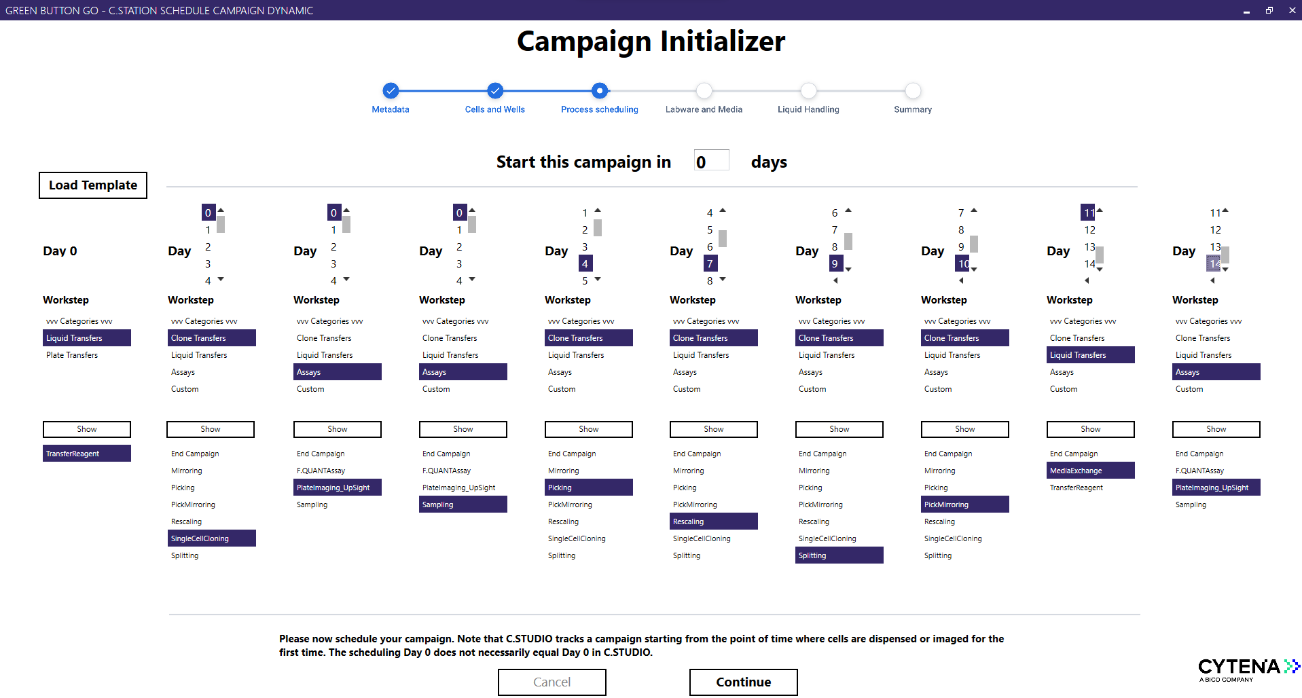
Task: Click scrollbar thumb beside highlighted day 4
Action: [x=598, y=227]
